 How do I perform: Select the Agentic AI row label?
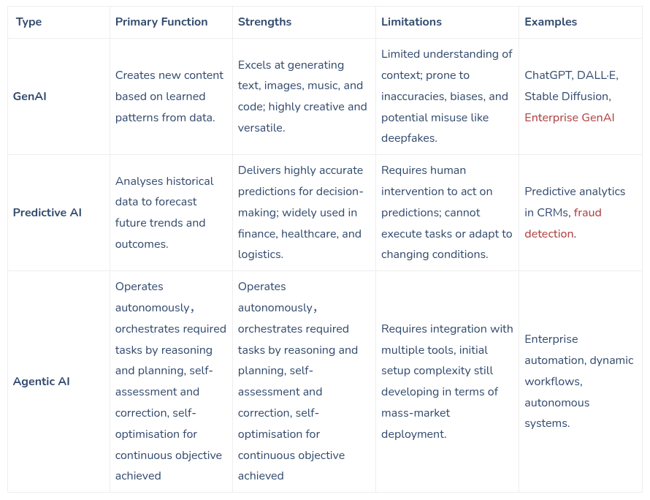pyautogui.click(x=42, y=382)
